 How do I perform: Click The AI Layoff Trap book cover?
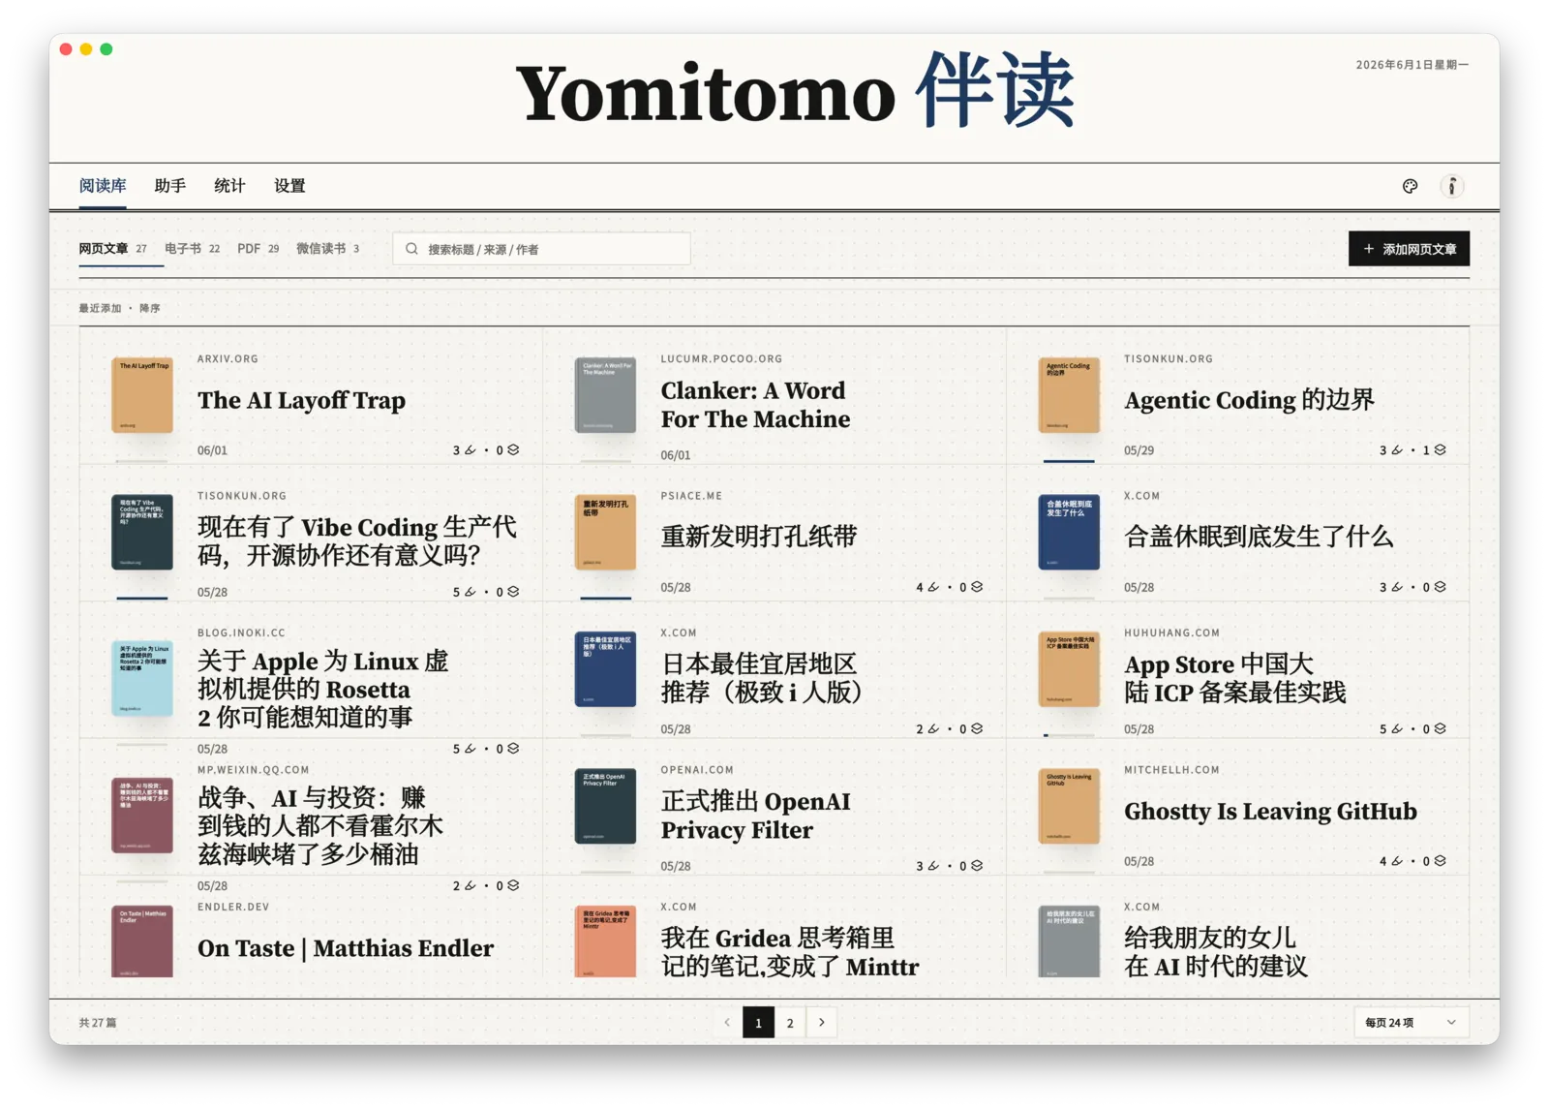pos(142,395)
